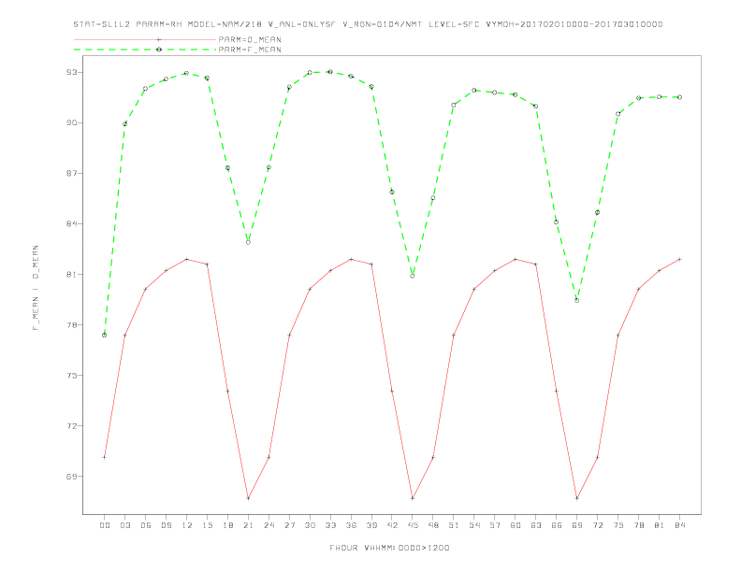Click the 12 forecast hour tick label
The image size is (741, 572).
(187, 525)
